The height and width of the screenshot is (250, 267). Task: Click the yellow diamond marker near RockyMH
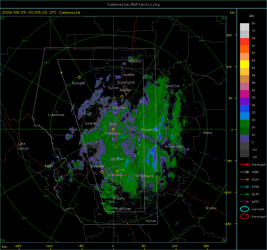(79, 78)
